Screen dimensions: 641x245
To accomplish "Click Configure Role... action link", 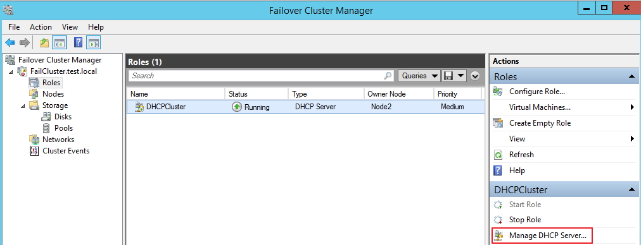I will (537, 92).
